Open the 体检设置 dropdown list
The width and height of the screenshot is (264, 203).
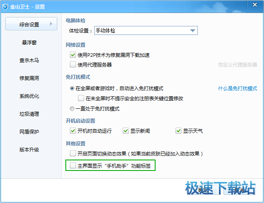pos(146,30)
